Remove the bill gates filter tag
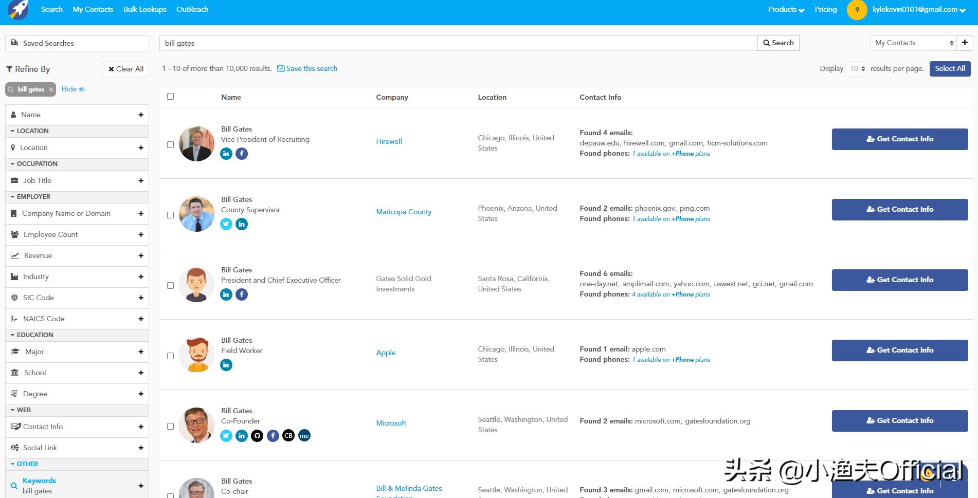This screenshot has height=498, width=978. tap(51, 89)
